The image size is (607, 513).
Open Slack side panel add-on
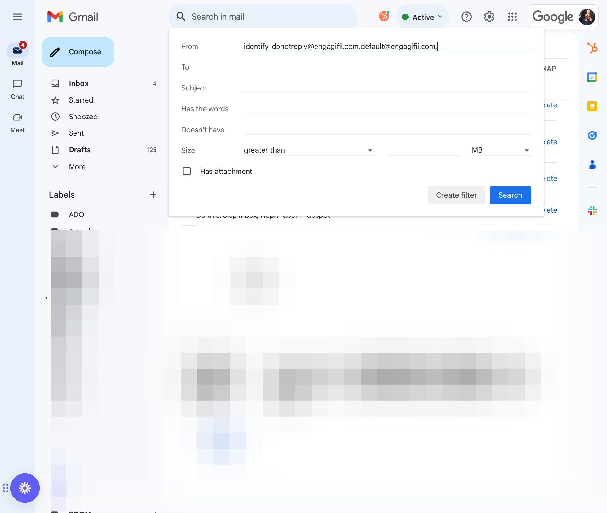592,211
